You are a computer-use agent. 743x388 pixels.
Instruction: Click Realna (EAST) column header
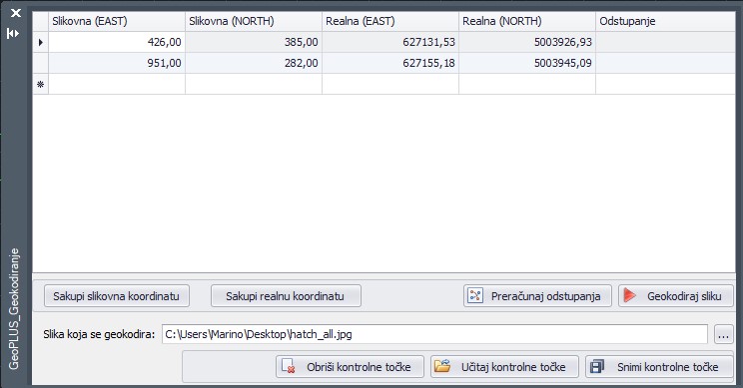[x=390, y=21]
